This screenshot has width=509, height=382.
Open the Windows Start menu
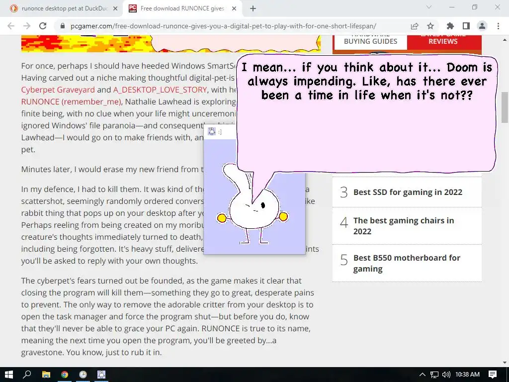[9, 375]
